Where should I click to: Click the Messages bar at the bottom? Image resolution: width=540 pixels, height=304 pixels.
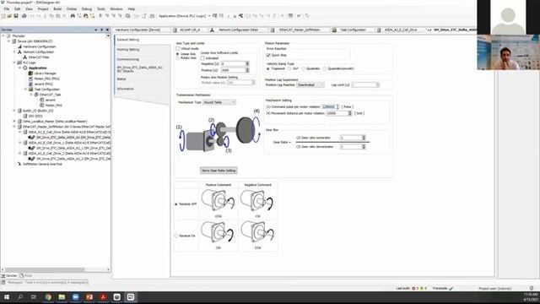(45, 282)
